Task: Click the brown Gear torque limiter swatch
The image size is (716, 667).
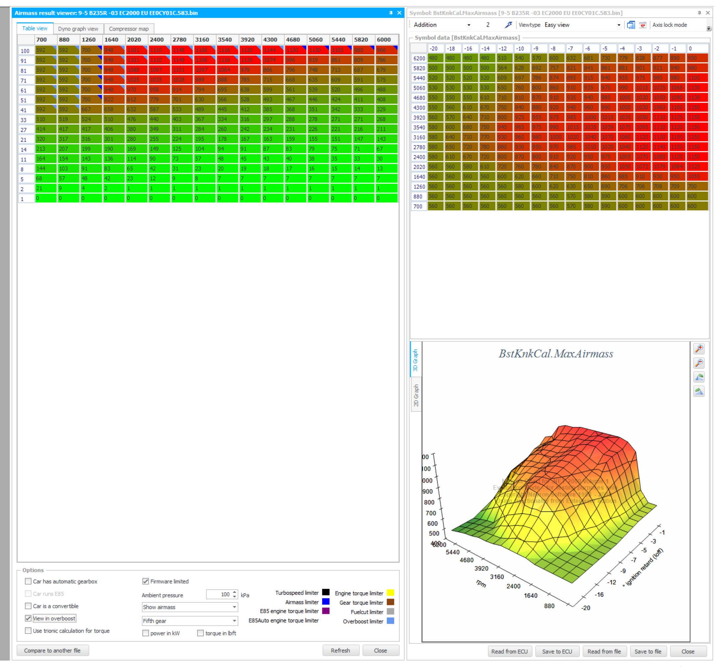Action: (x=391, y=602)
